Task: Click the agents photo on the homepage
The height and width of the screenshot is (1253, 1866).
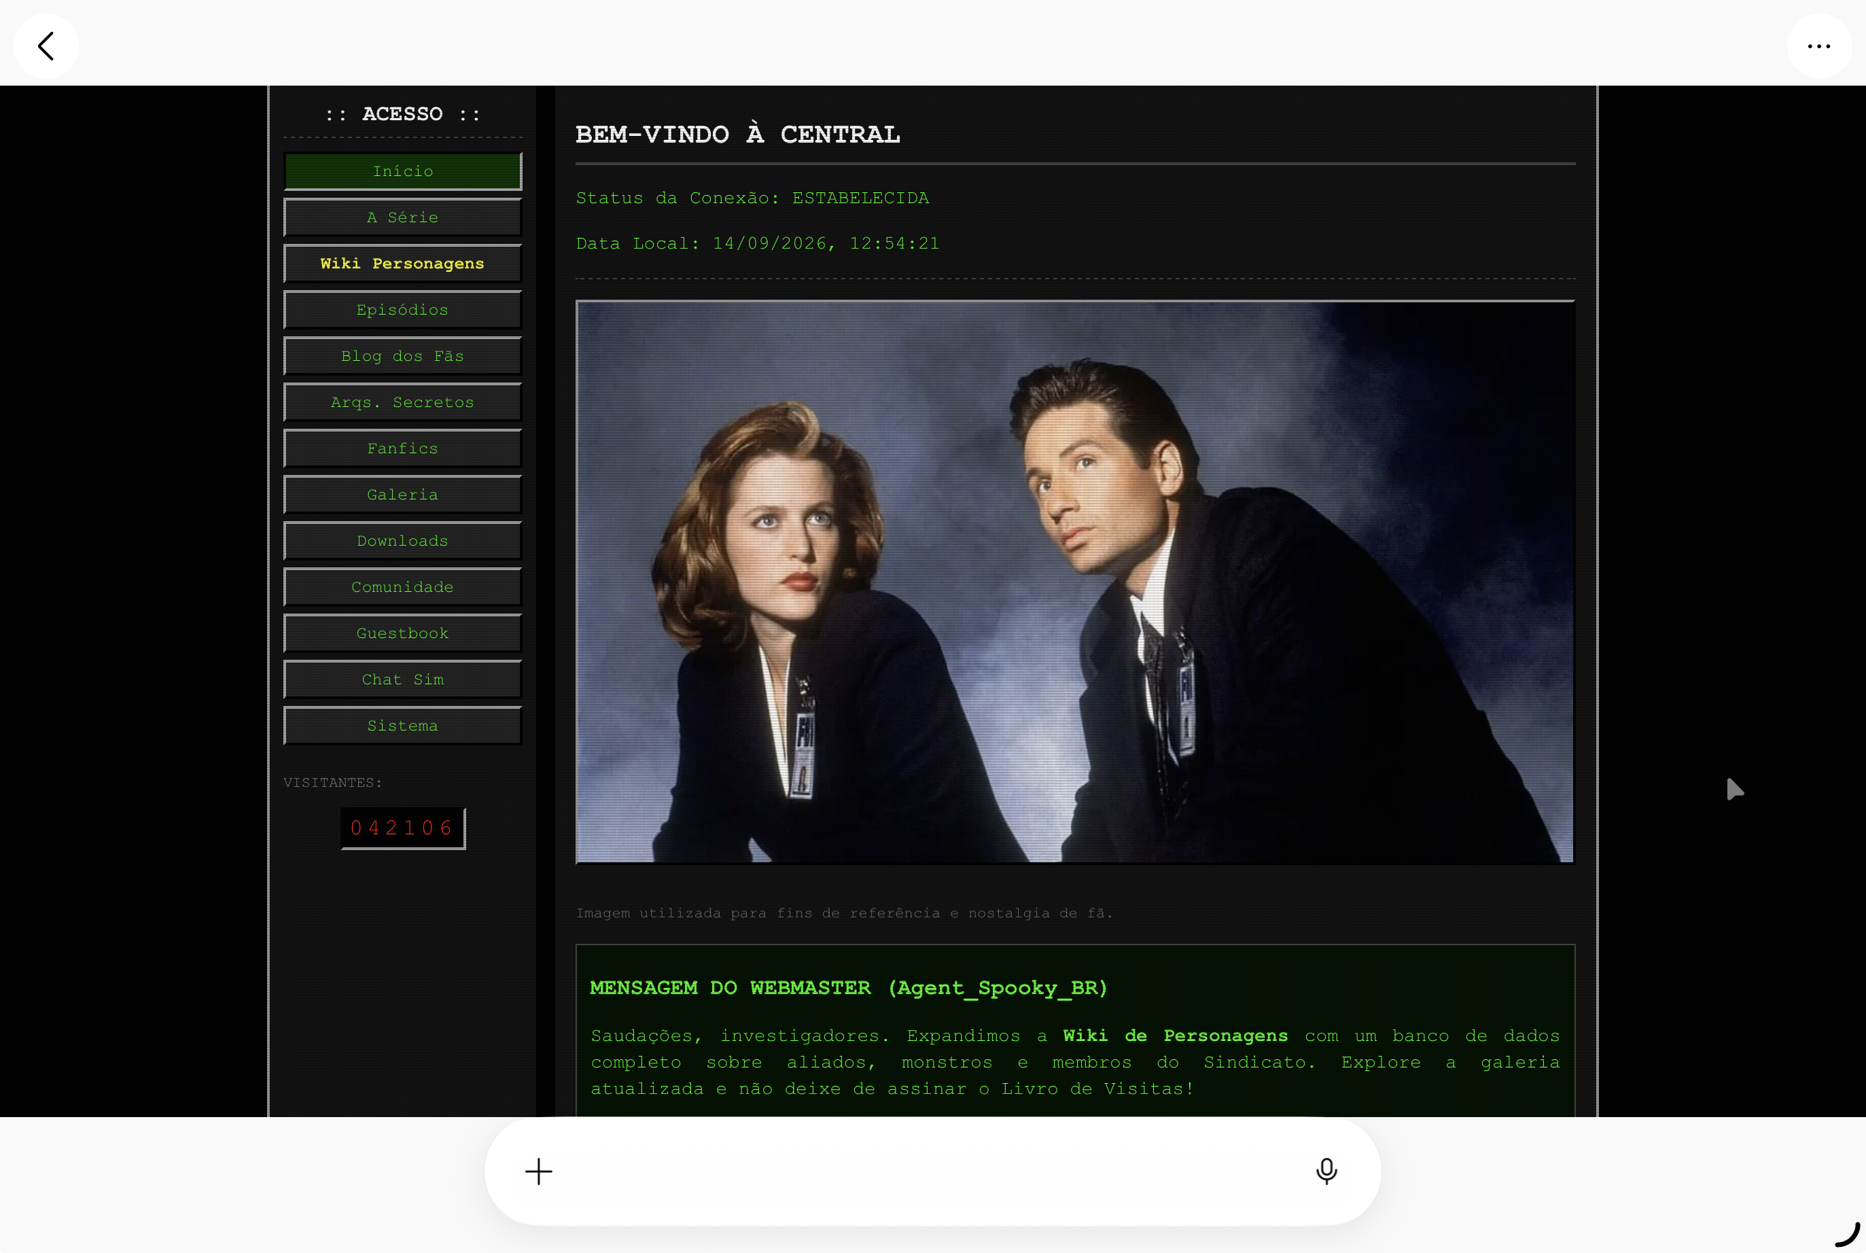Action: point(1075,582)
